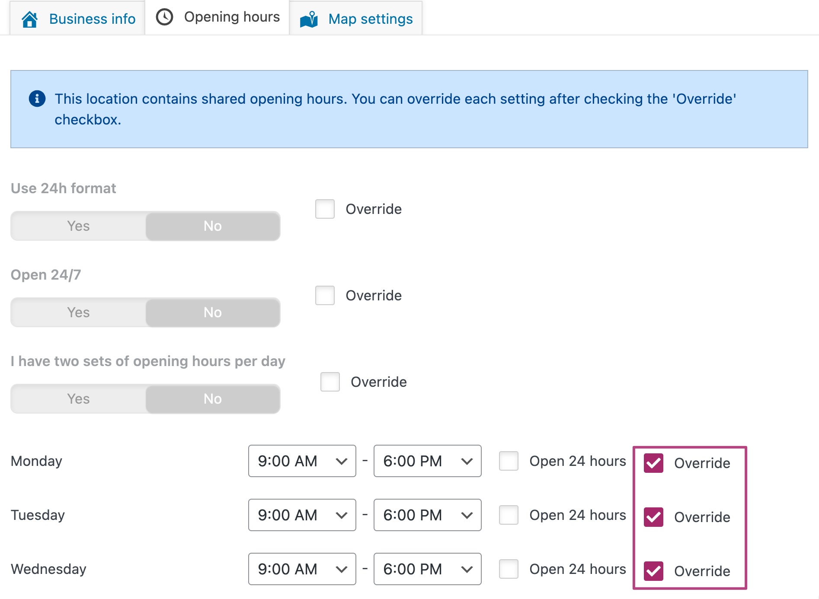This screenshot has height=599, width=819.
Task: Choose Yes for two sets of opening hours
Action: pyautogui.click(x=78, y=399)
